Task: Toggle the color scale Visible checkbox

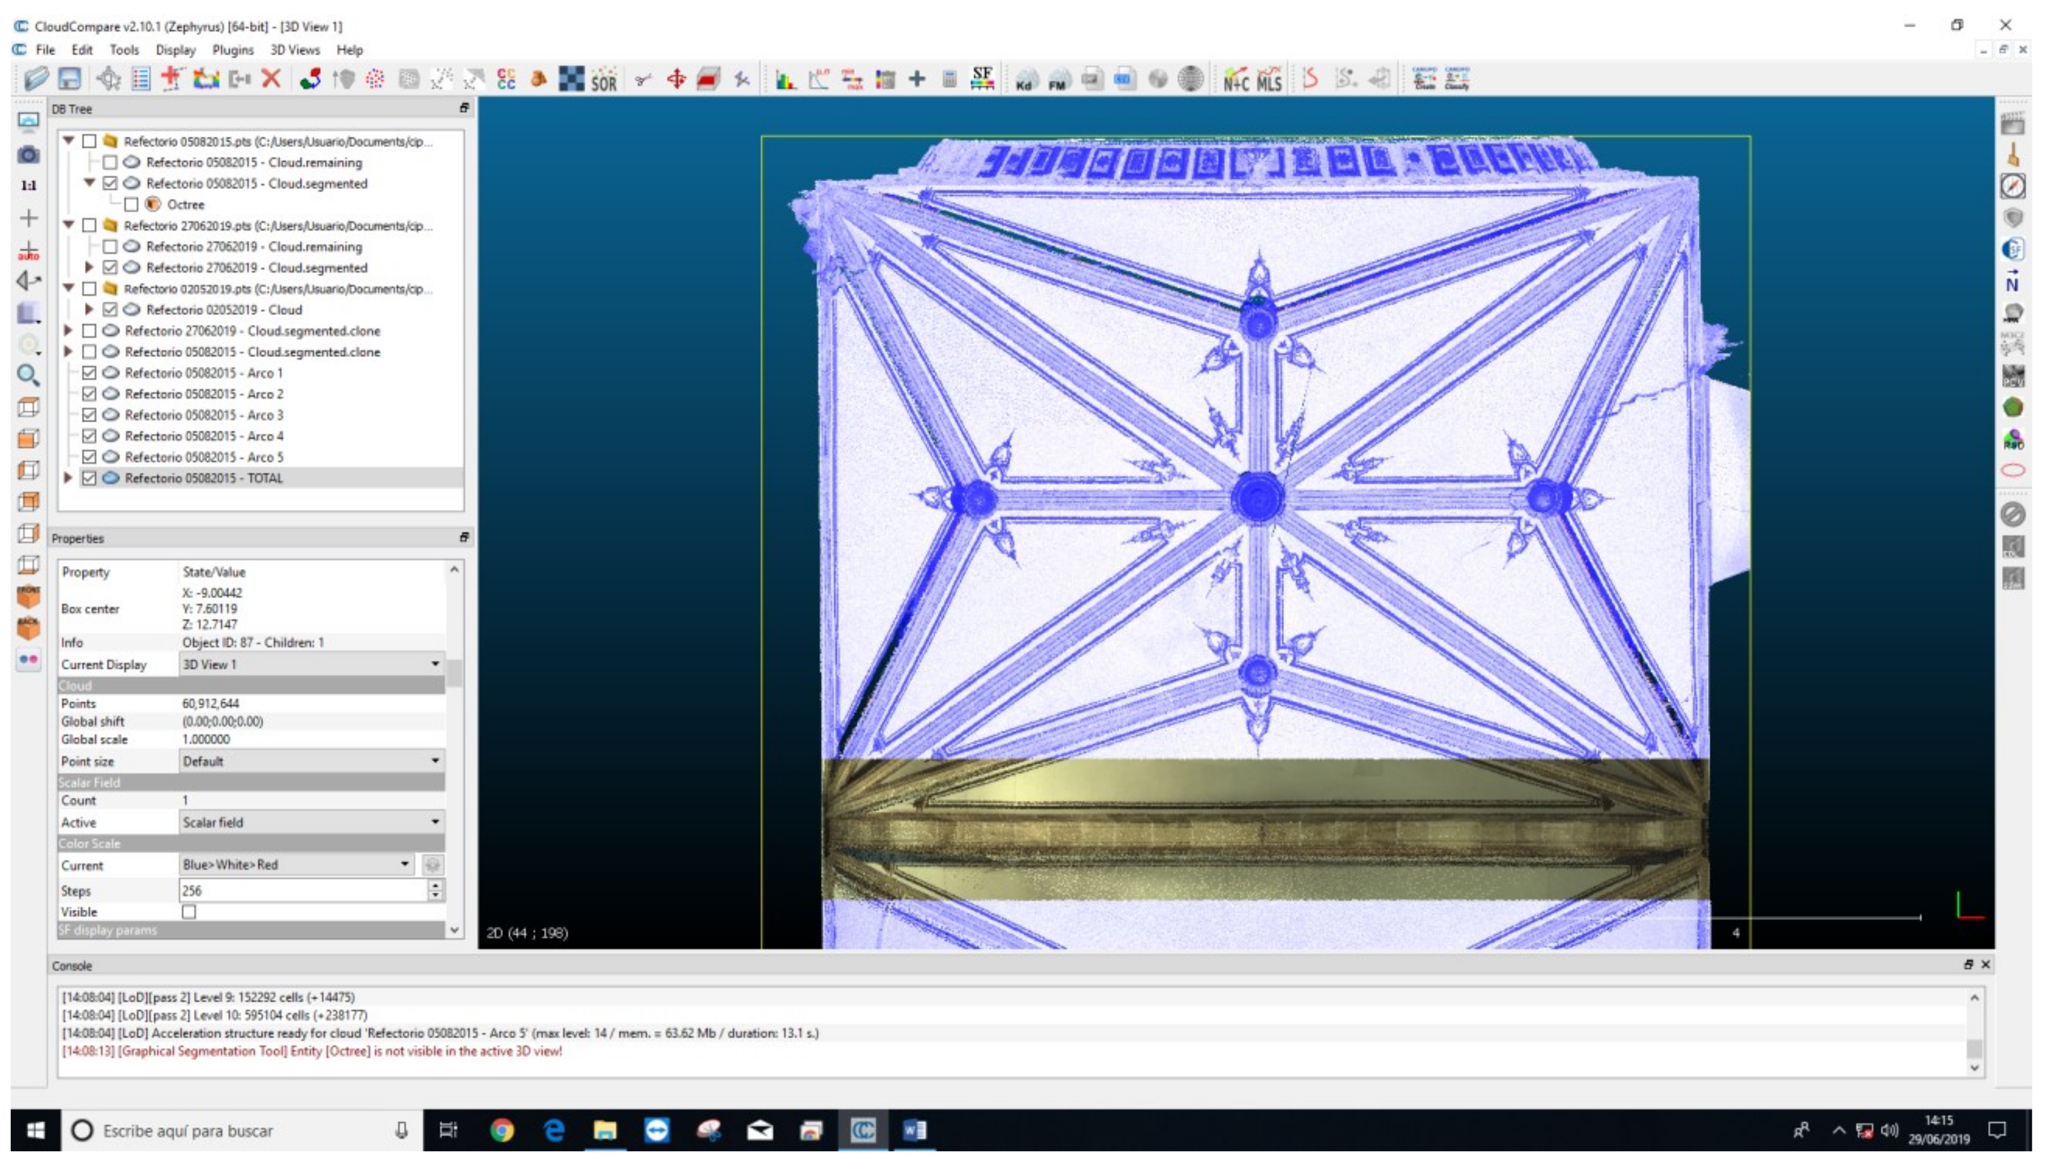Action: 189,912
